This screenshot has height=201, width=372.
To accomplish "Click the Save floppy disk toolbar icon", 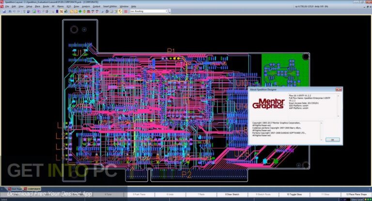I will tap(4, 12).
